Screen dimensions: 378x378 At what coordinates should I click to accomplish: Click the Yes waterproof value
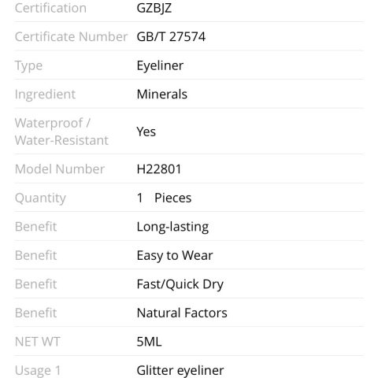click(x=146, y=132)
